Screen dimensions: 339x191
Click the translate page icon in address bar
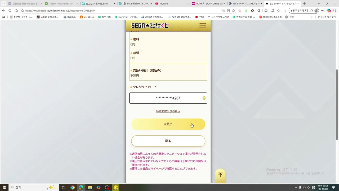coord(224,11)
